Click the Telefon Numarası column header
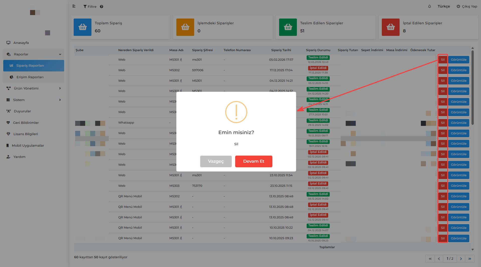 click(237, 50)
